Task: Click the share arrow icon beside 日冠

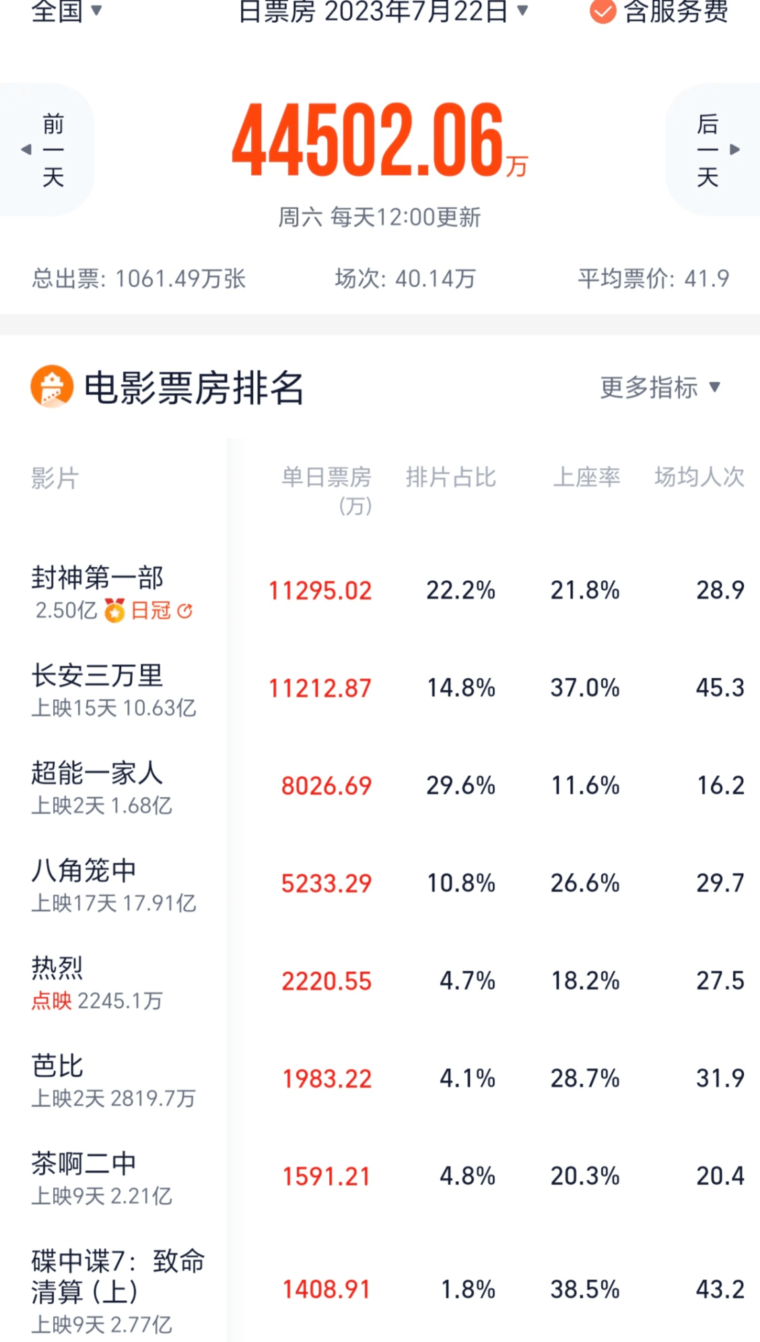Action: [x=184, y=610]
